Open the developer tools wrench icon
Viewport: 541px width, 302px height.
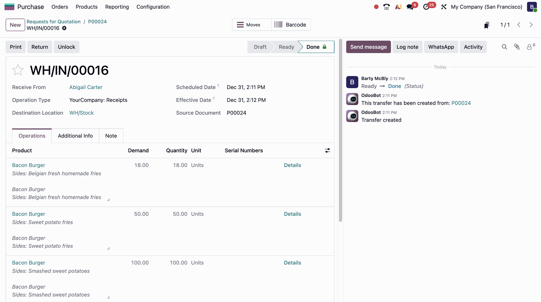444,7
